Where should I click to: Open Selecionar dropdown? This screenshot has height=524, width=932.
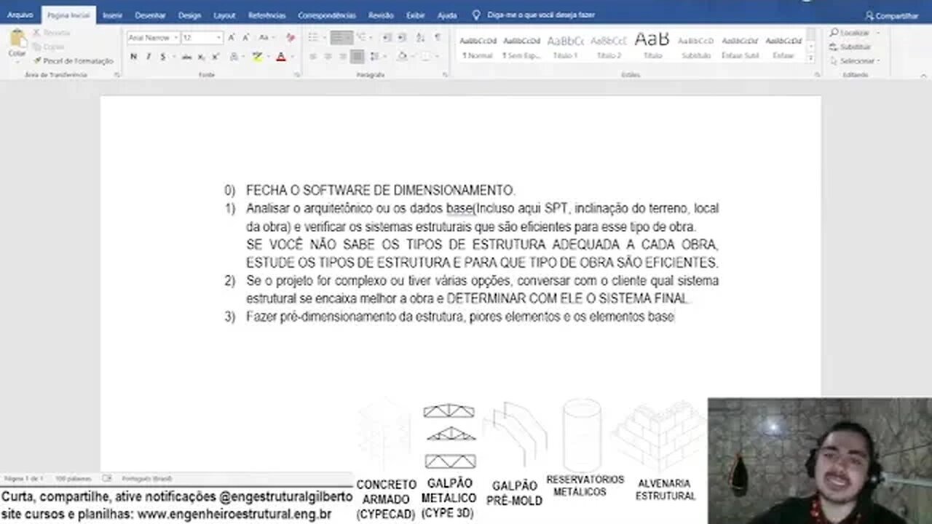[856, 61]
